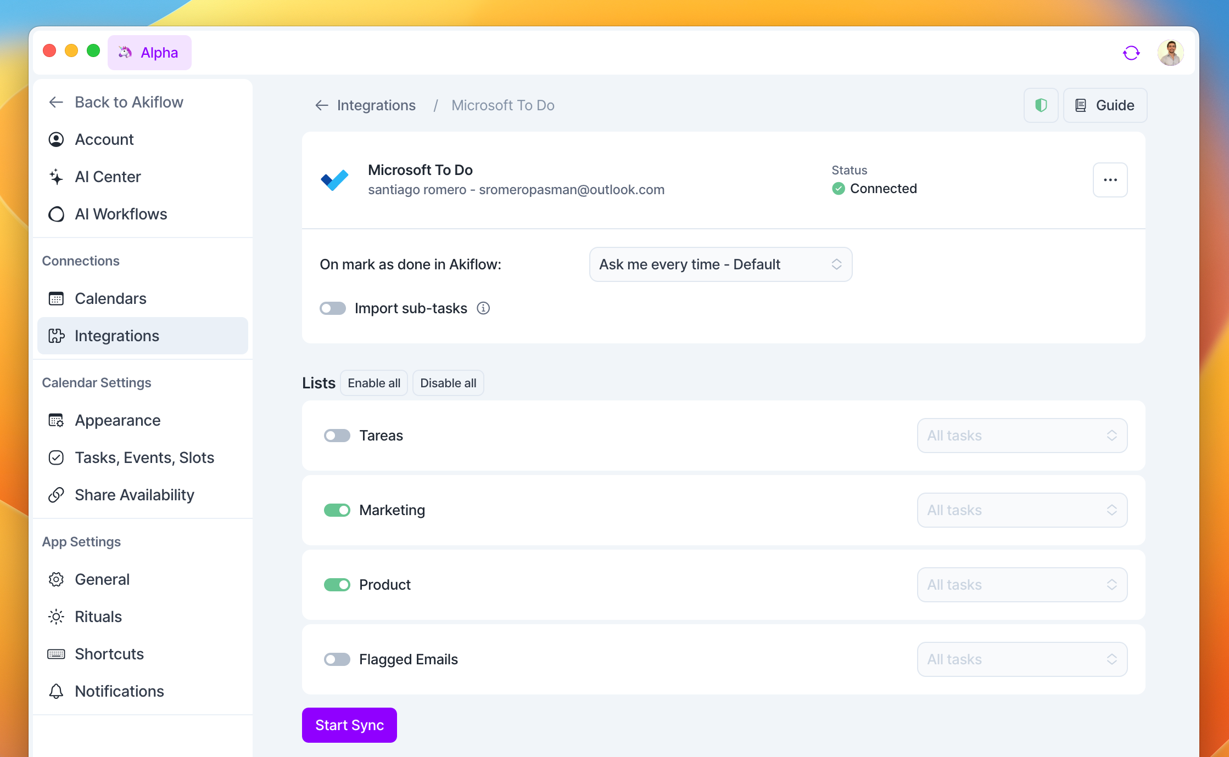Click the Start Sync button
This screenshot has width=1229, height=757.
(349, 725)
